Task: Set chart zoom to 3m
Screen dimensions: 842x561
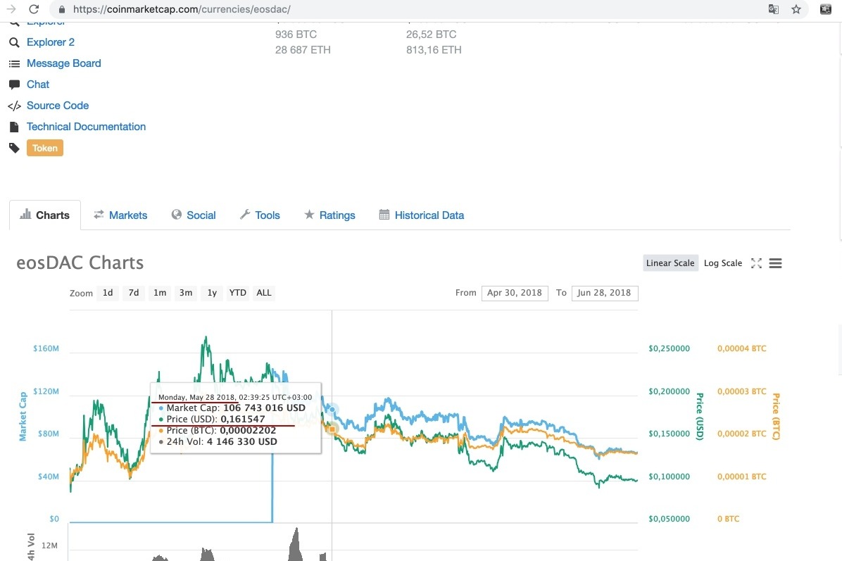Action: [186, 293]
